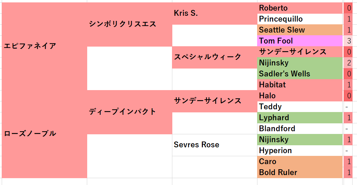Click the Sevres Rose cell
Screen dimensions: 357x185
click(x=215, y=145)
